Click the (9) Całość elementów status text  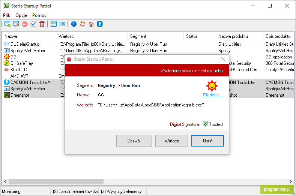coord(75,192)
